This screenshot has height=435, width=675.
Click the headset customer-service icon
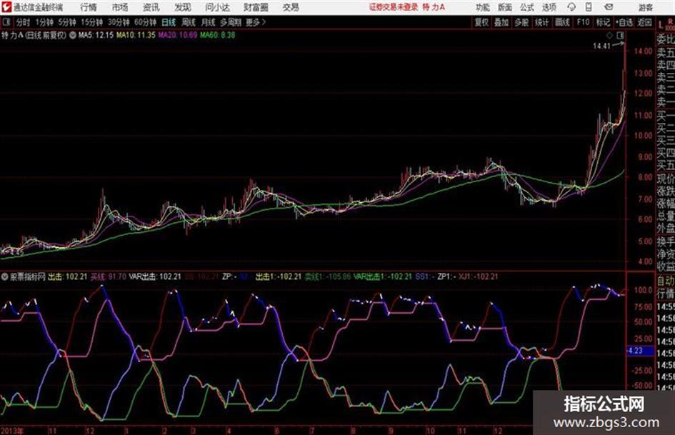pos(571,7)
